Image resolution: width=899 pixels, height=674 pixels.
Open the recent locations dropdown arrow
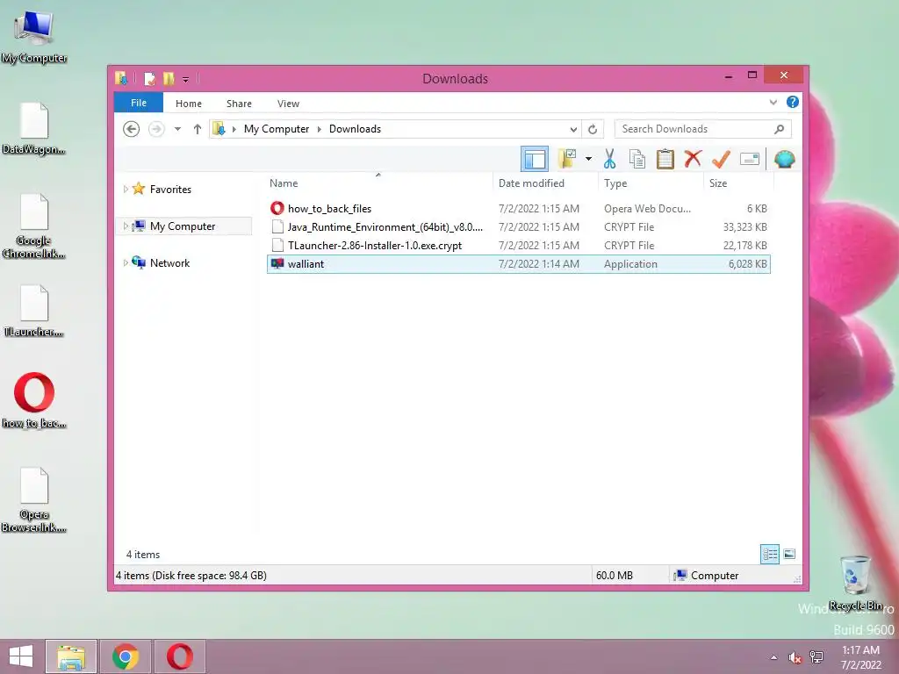(x=177, y=129)
